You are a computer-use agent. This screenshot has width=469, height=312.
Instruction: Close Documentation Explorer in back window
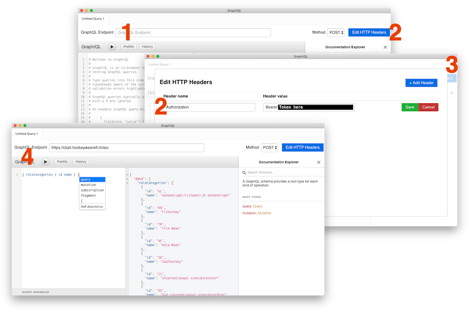pyautogui.click(x=385, y=47)
